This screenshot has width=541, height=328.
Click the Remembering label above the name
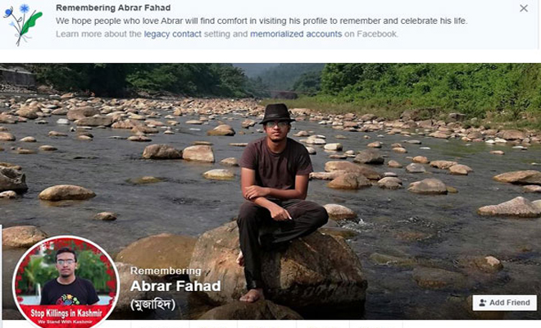coord(166,271)
